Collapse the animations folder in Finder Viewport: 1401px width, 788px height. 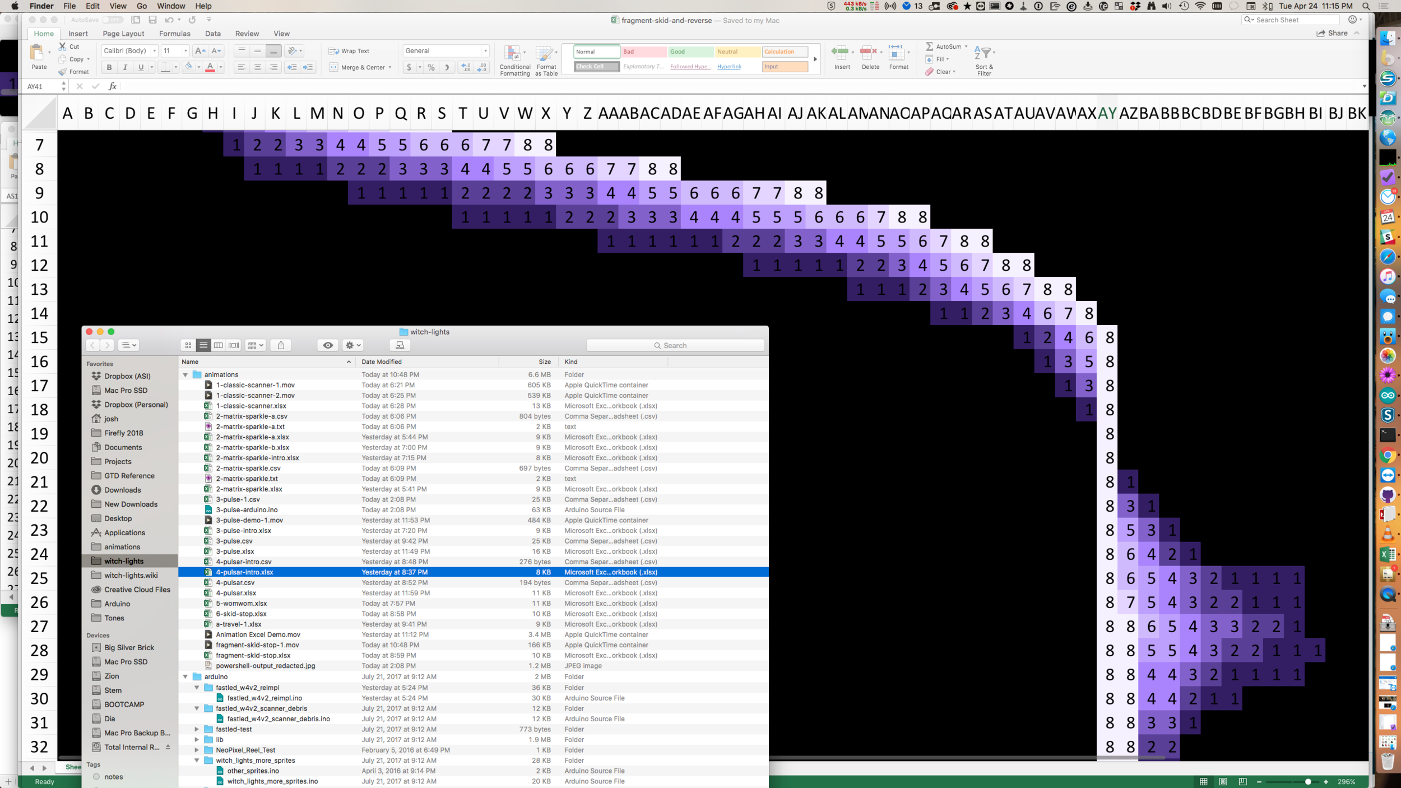point(185,374)
